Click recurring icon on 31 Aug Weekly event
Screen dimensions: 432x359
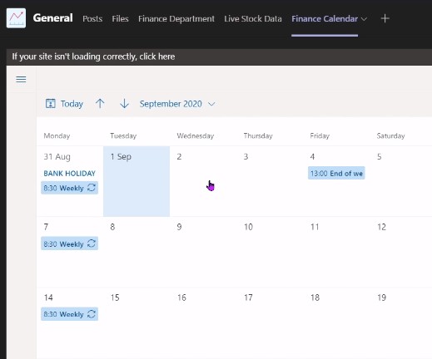(x=92, y=188)
